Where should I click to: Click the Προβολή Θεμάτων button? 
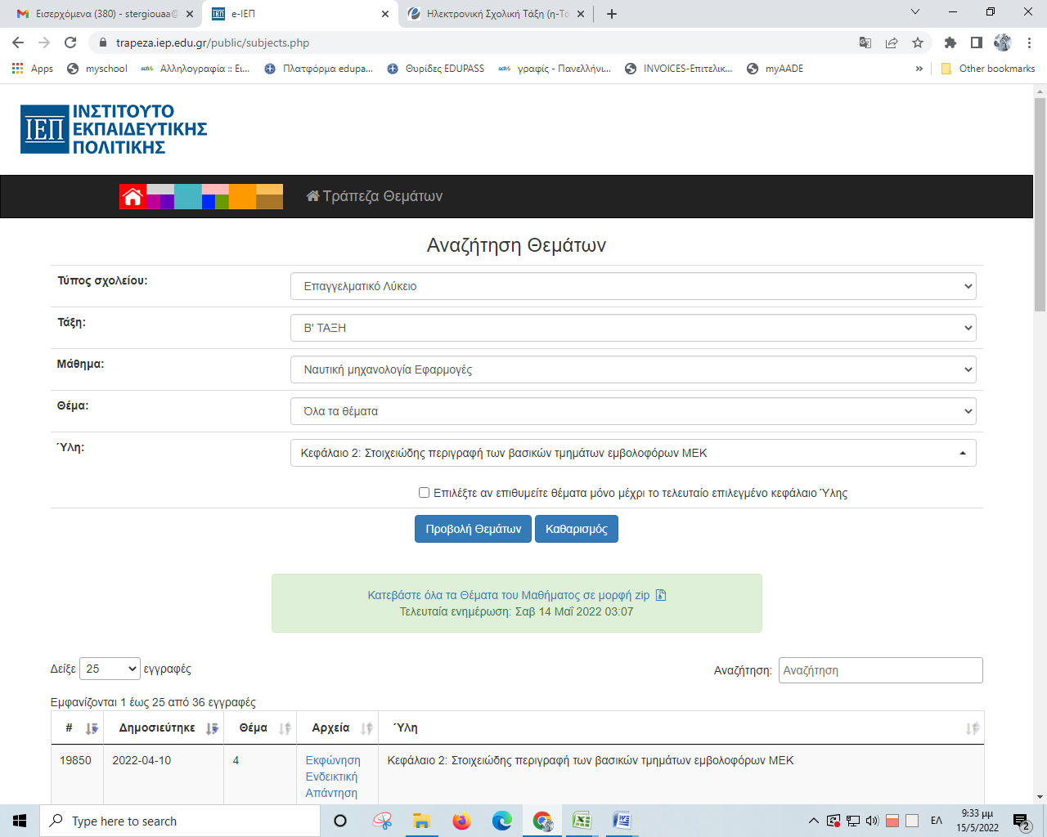[473, 529]
